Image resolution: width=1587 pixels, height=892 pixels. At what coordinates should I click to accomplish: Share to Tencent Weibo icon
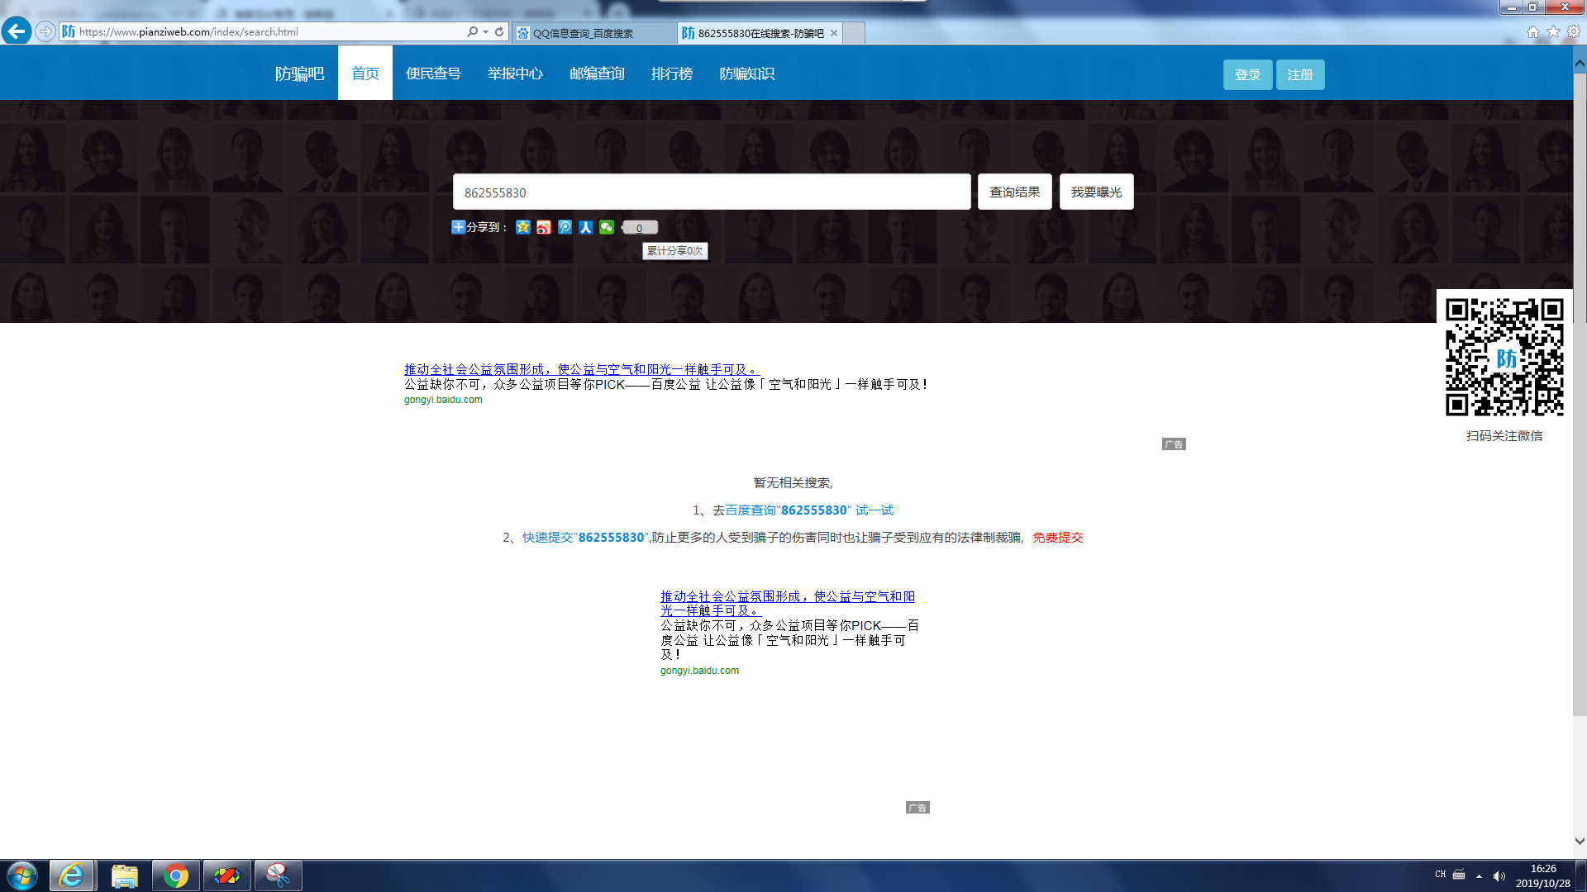point(565,227)
